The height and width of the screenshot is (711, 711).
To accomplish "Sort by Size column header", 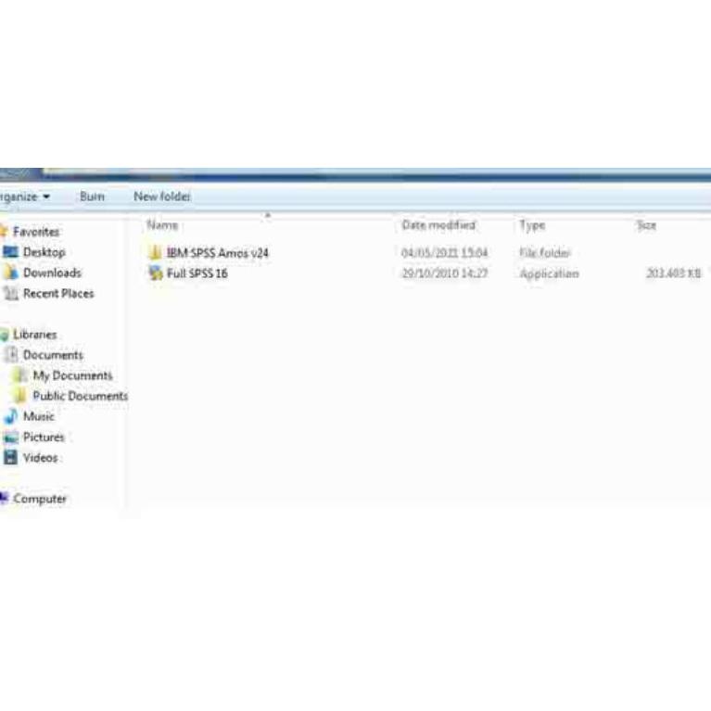I will [646, 225].
